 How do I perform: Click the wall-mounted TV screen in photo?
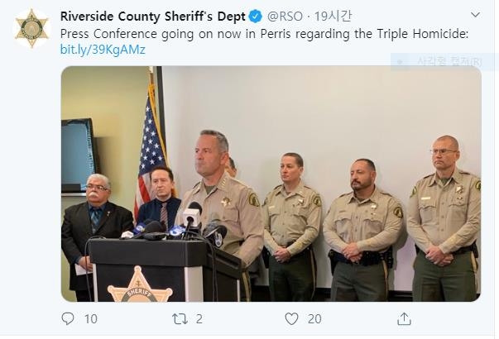coord(78,155)
